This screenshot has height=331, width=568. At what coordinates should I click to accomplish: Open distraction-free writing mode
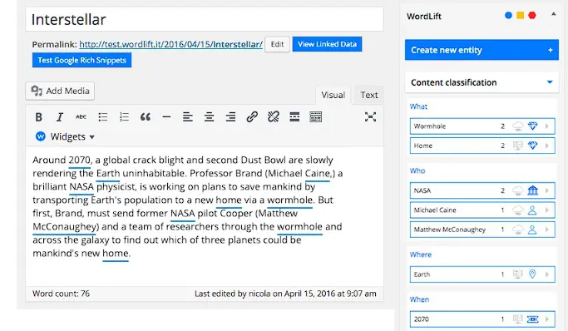pos(370,117)
